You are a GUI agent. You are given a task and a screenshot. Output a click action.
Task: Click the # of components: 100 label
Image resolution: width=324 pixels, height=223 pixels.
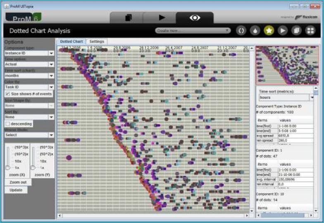[x=275, y=112]
